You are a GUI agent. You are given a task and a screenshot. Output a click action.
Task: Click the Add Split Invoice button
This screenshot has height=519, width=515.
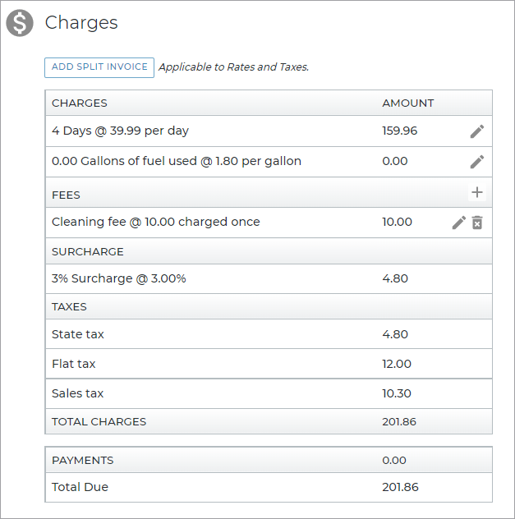pos(99,67)
